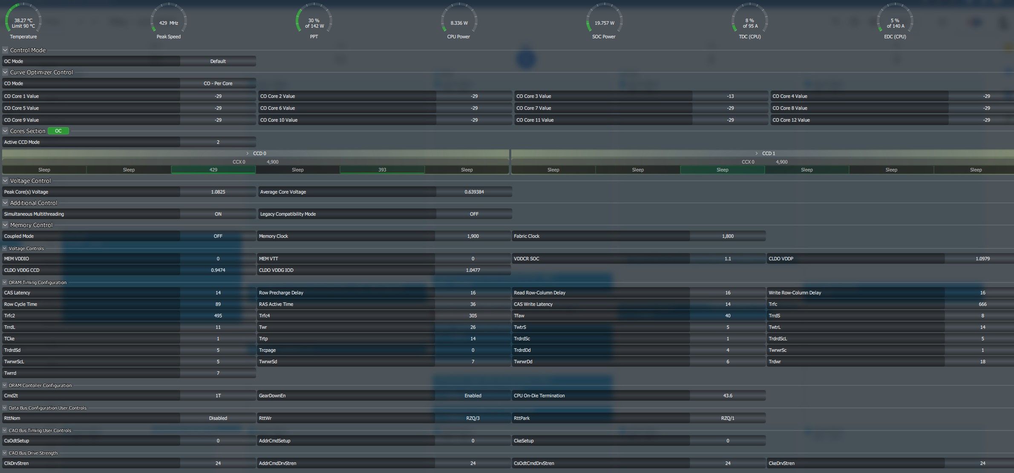Open CO Mode 'CO - Per Core' dropdown
This screenshot has width=1014, height=473.
tap(218, 83)
